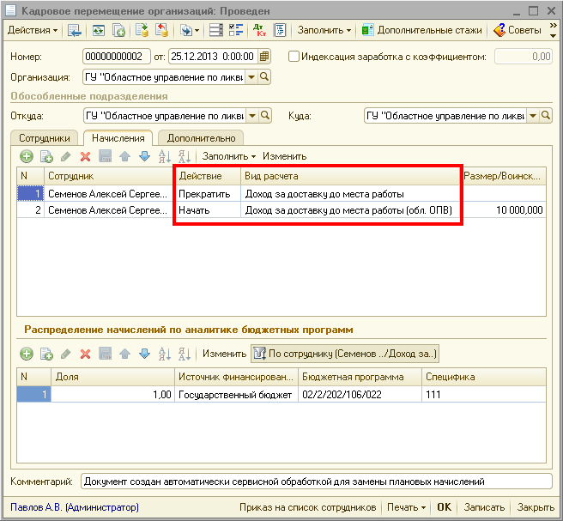Click move-down arrow in budget distribution toolbar
The image size is (563, 521).
(144, 354)
